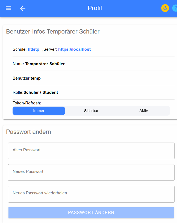Viewport: 177px width, 223px height.
Task: Open the htlstp school link
Action: [34, 49]
